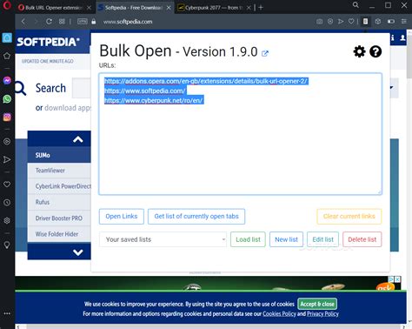Select SUMo in Softpedia list
Image resolution: width=412 pixels, height=329 pixels.
[x=59, y=155]
